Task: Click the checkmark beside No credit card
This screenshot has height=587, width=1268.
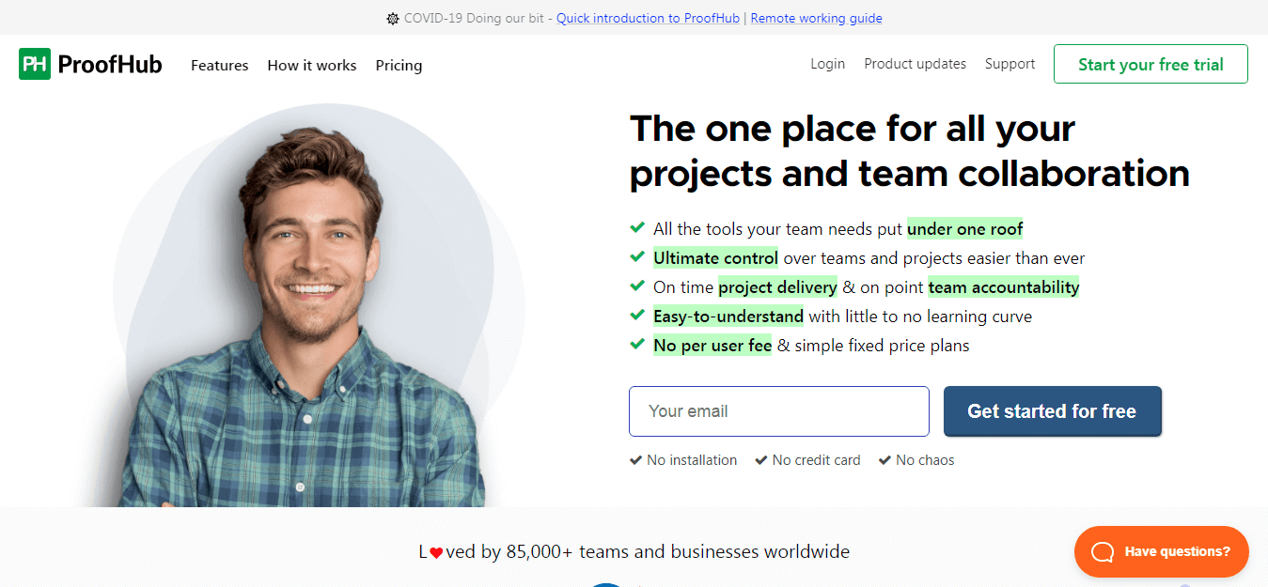Action: pyautogui.click(x=759, y=460)
